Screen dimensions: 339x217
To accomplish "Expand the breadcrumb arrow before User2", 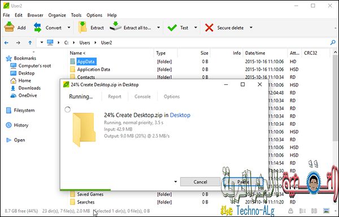I will [x=95, y=42].
